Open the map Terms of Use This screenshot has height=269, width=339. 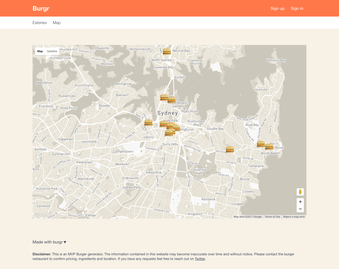point(272,217)
